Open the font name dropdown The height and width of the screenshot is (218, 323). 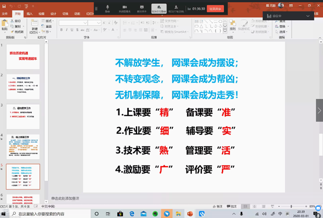click(85, 22)
